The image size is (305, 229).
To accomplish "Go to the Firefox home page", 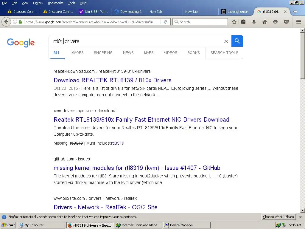I will click(x=264, y=22).
